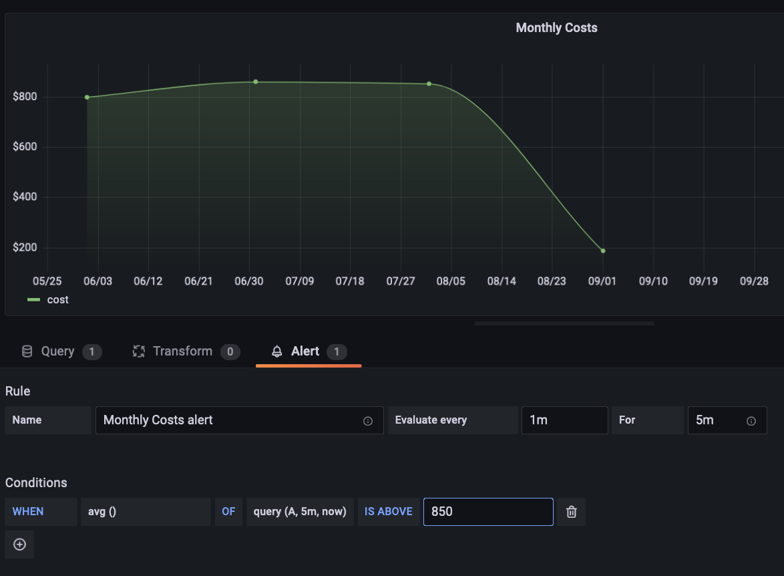
Task: Add a new condition with plus icon
Action: [x=19, y=545]
